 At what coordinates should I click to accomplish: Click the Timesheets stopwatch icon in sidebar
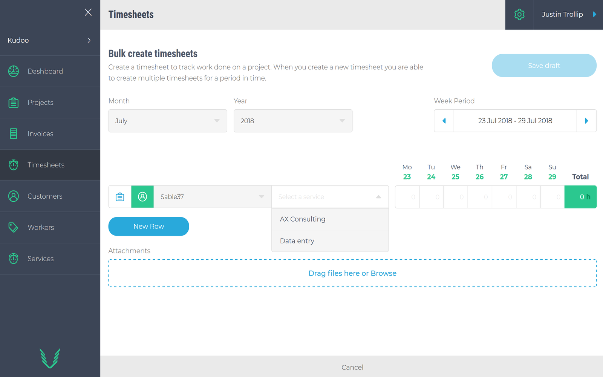point(14,165)
